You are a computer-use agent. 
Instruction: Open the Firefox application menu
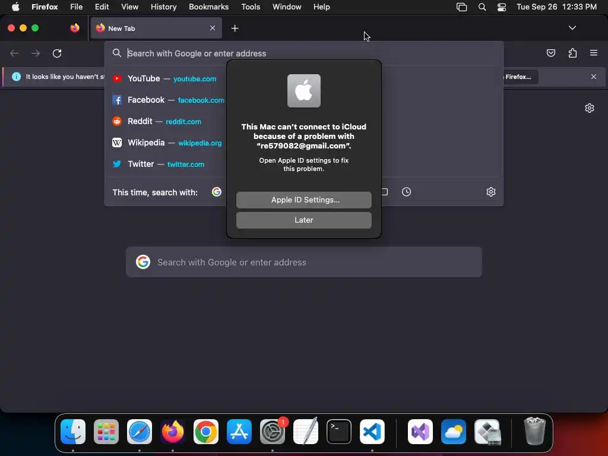[x=45, y=7]
